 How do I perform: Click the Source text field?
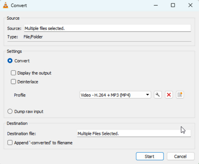tap(107, 29)
